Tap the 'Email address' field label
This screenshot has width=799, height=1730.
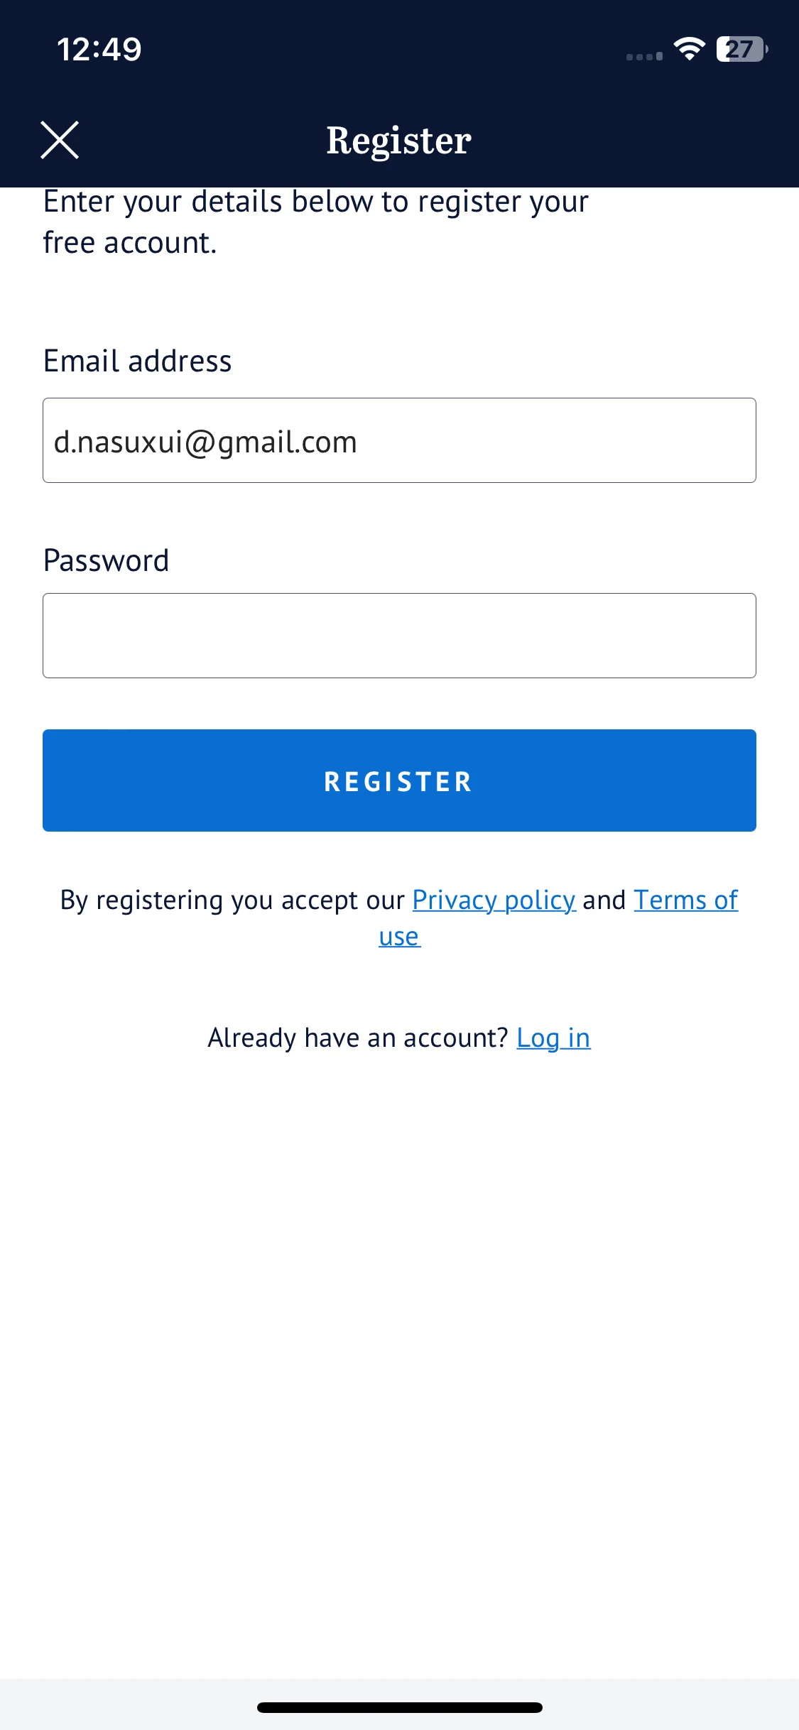[138, 361]
